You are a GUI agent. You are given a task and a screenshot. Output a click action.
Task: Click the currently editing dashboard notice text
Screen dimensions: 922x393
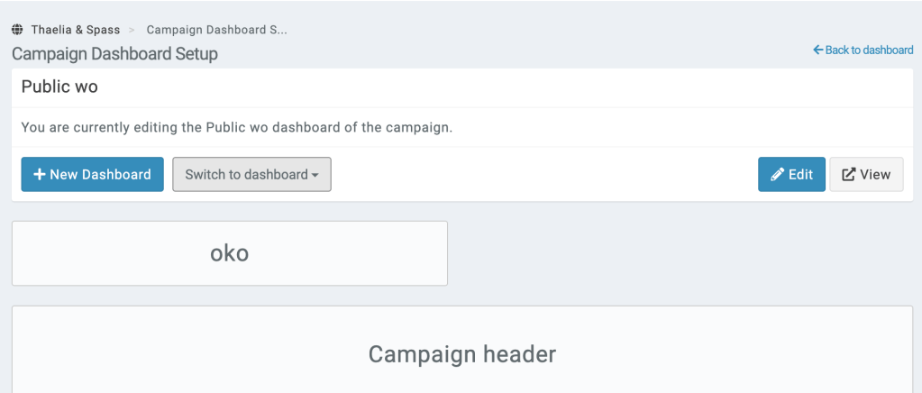(236, 127)
